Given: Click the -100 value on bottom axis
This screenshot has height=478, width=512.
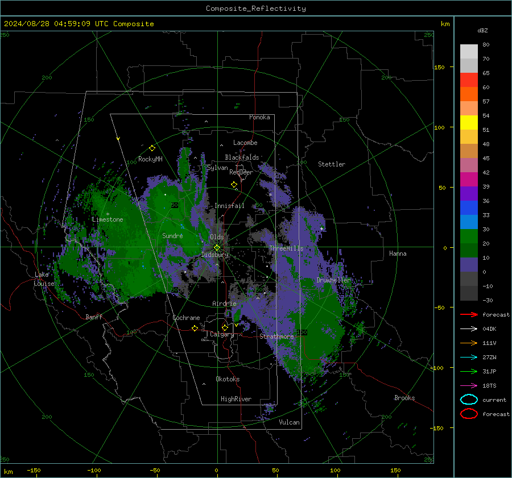Looking at the screenshot, I should click(x=94, y=470).
